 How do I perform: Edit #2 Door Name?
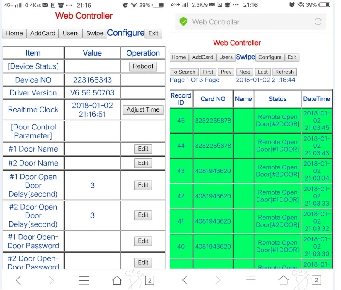pos(143,163)
